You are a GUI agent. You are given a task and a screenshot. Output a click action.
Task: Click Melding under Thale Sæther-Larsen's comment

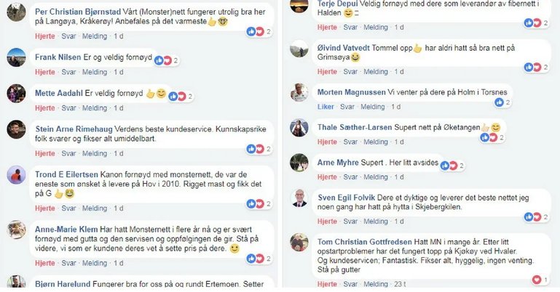point(376,142)
